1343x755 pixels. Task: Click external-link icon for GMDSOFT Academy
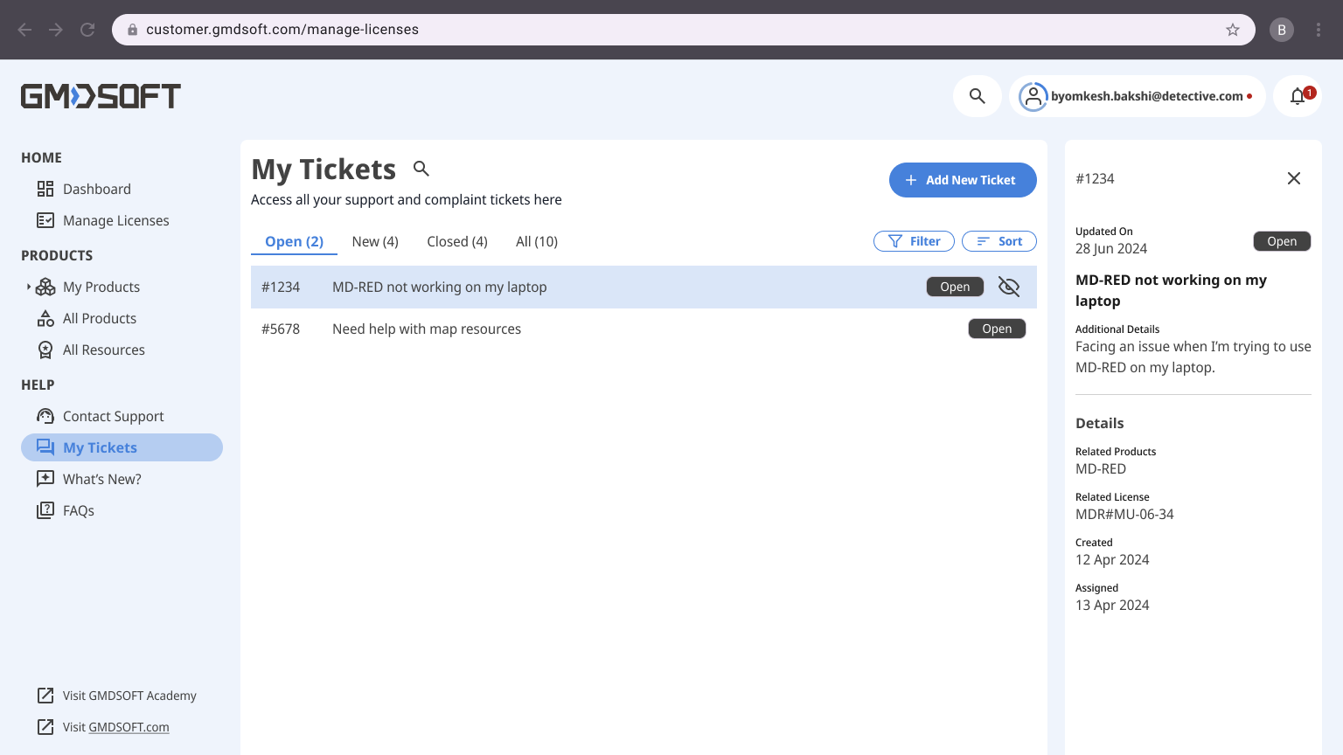point(45,696)
